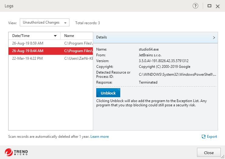Select the 22-Mar-19 4:22 PM log row
225x159 pixels.
(51, 58)
